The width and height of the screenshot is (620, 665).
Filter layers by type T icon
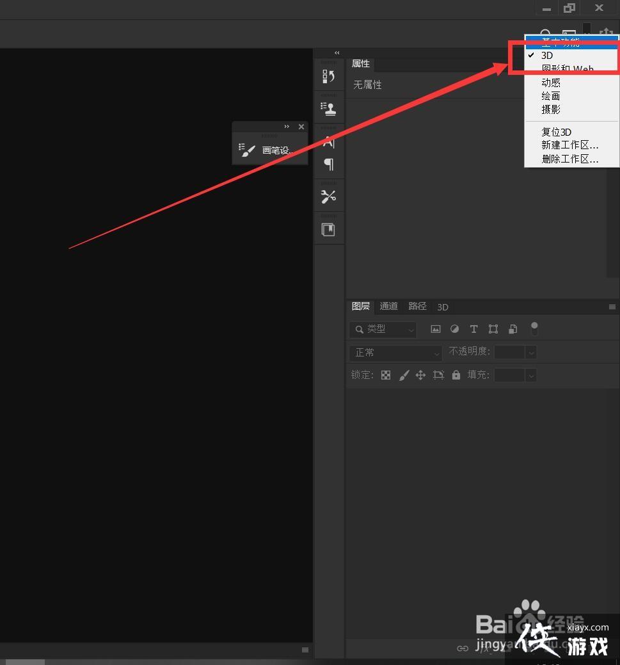473,329
